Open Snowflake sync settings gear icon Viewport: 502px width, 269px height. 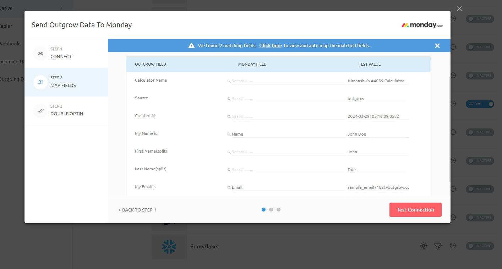pyautogui.click(x=423, y=246)
